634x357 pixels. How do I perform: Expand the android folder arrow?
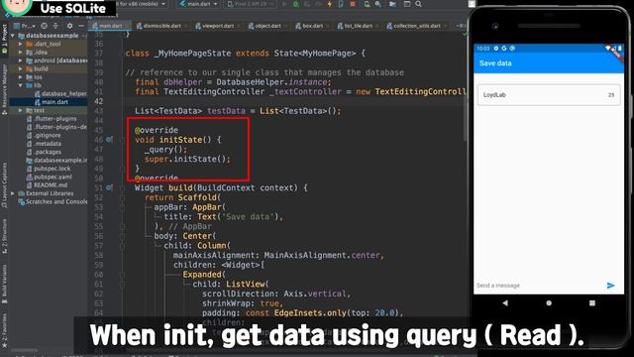(x=20, y=60)
